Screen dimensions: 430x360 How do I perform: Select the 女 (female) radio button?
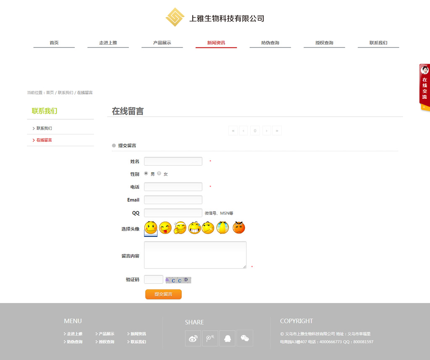159,173
